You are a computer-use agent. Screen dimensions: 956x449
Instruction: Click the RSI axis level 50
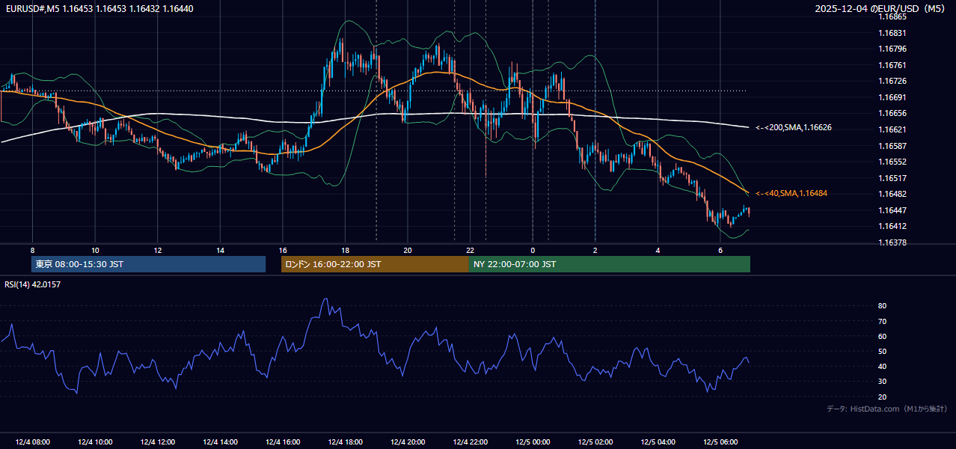[x=883, y=351]
